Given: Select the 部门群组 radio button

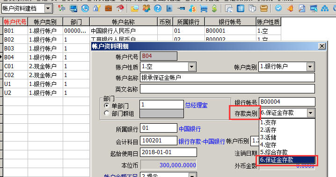Looking at the screenshot, I should (x=107, y=113).
